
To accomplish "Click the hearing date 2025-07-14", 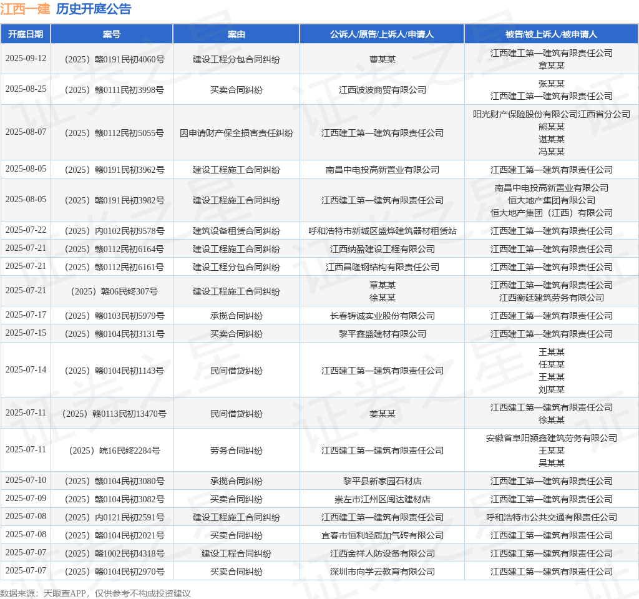I will click(x=26, y=369).
